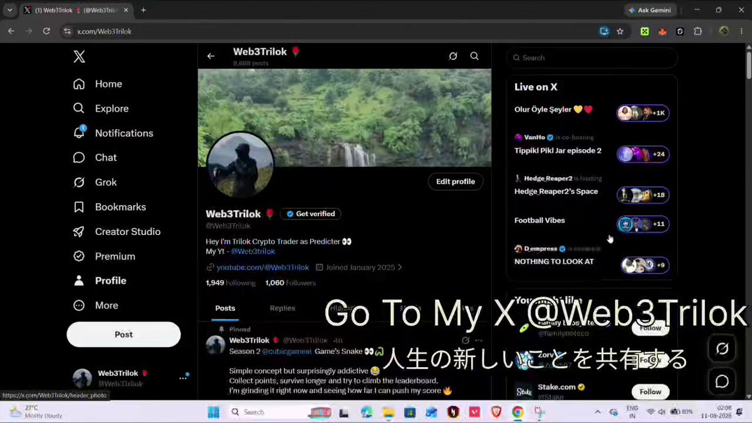
Task: Open Chrome from the taskbar
Action: [x=518, y=412]
